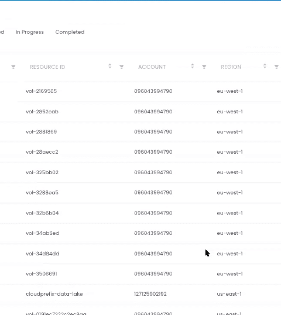
Task: Switch to the Completed tab
Action: click(70, 32)
